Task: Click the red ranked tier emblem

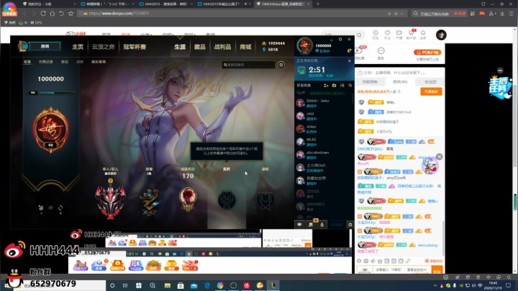Action: pyautogui.click(x=110, y=202)
